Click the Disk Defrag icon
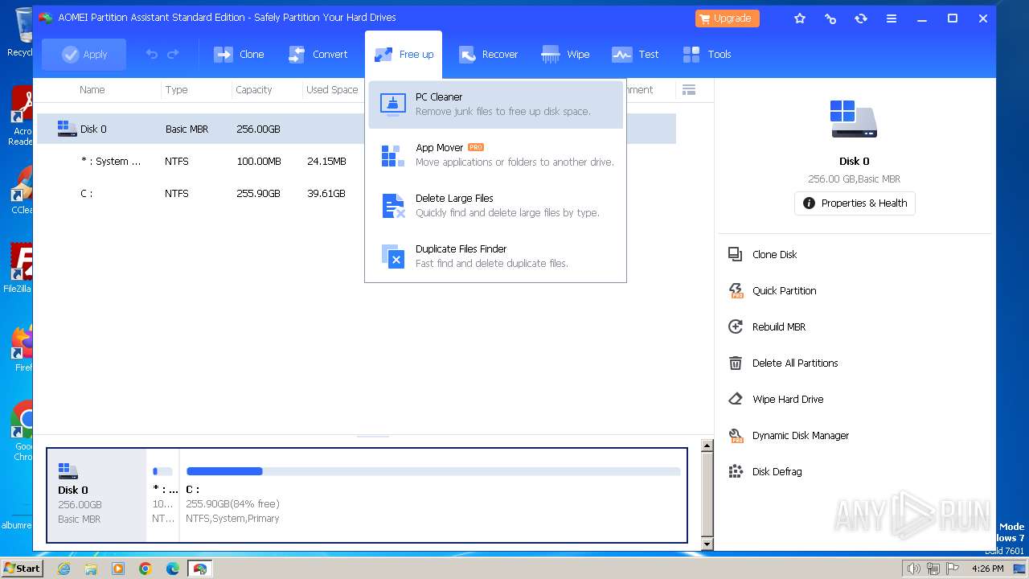1029x579 pixels. click(735, 471)
